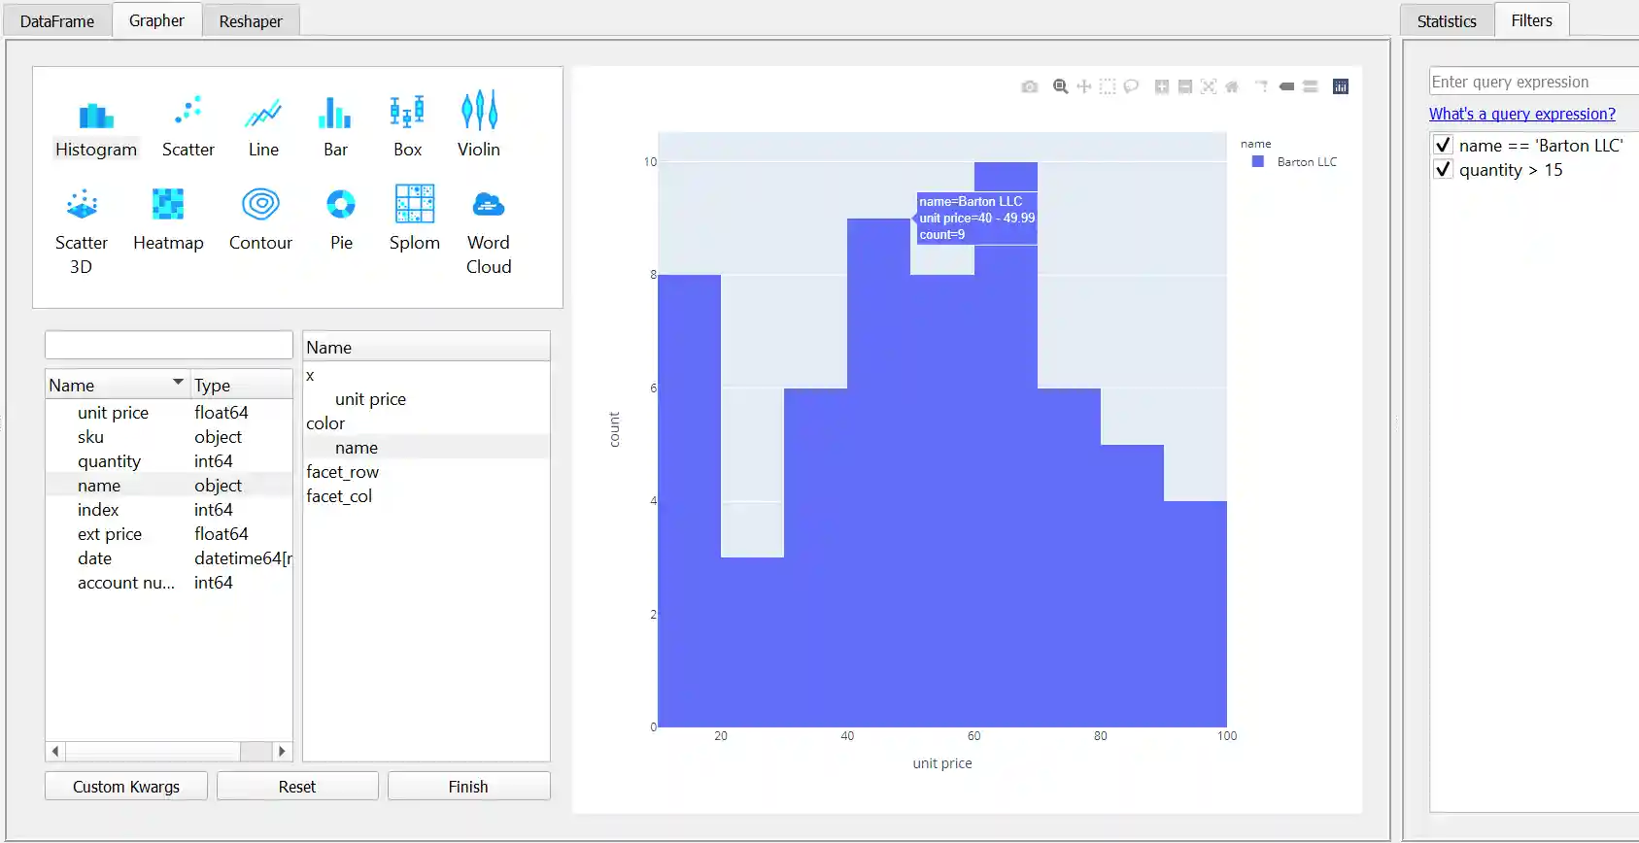This screenshot has width=1639, height=843.
Task: Select the 'ext price' column row
Action: click(169, 534)
